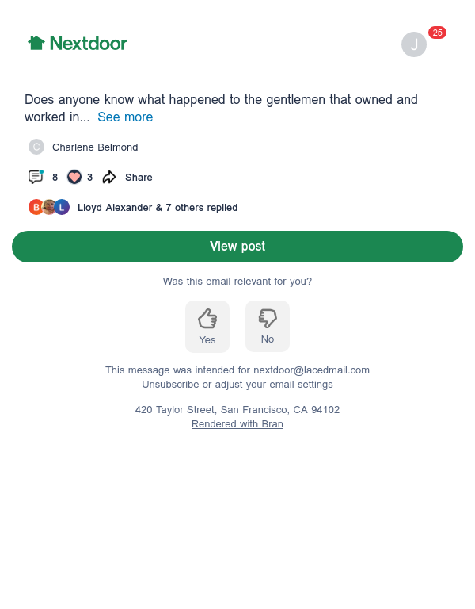Click the Share label
The image size is (475, 609).
tap(139, 178)
